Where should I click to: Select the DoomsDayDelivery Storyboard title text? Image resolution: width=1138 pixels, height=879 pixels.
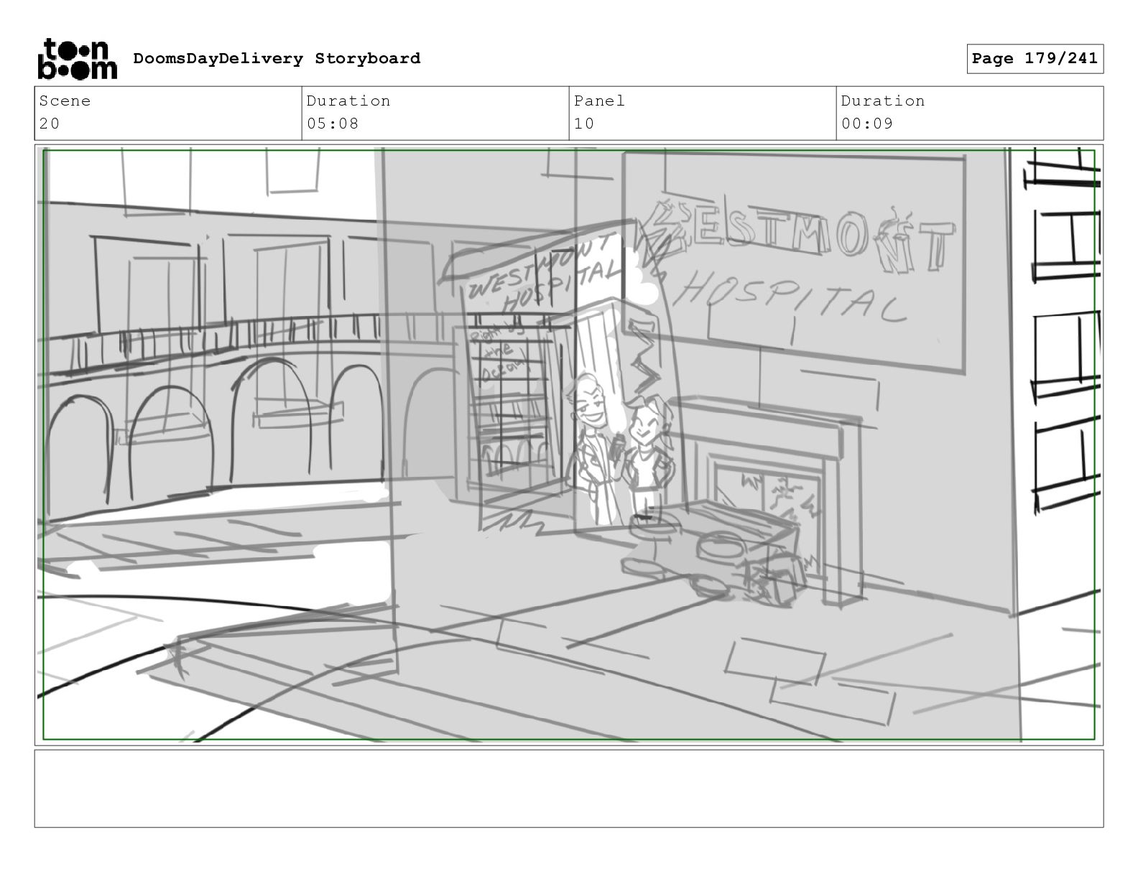pyautogui.click(x=277, y=59)
